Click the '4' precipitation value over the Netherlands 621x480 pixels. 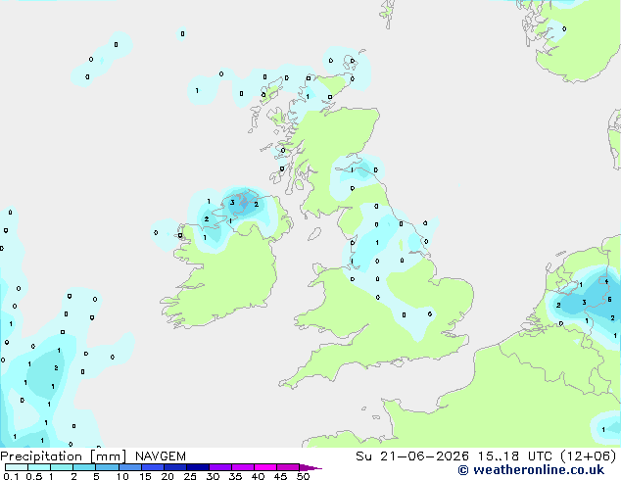606,281
